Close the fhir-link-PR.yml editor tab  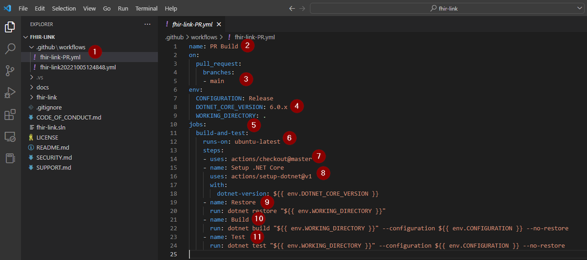[219, 24]
